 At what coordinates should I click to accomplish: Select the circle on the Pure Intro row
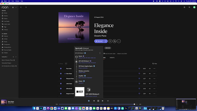click(61, 69)
